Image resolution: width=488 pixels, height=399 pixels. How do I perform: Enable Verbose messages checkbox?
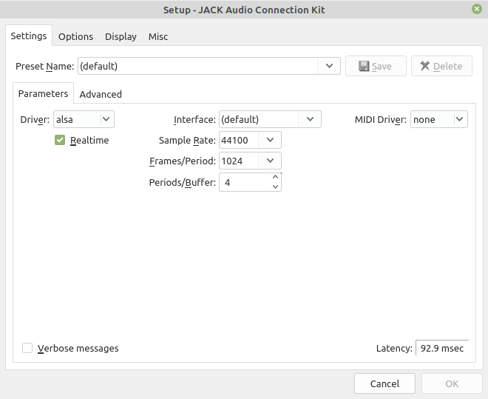(x=27, y=348)
